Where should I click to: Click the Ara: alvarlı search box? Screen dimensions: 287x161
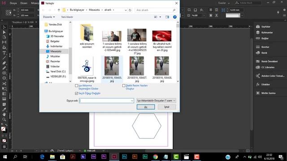[x=156, y=10]
